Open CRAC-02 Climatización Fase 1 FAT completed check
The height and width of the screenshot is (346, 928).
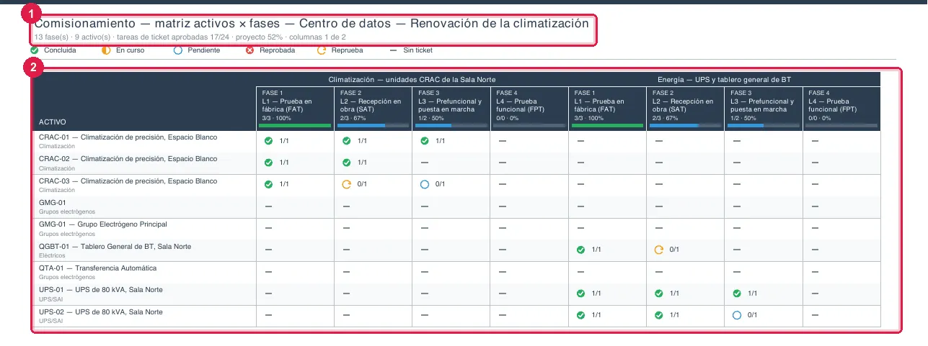269,163
